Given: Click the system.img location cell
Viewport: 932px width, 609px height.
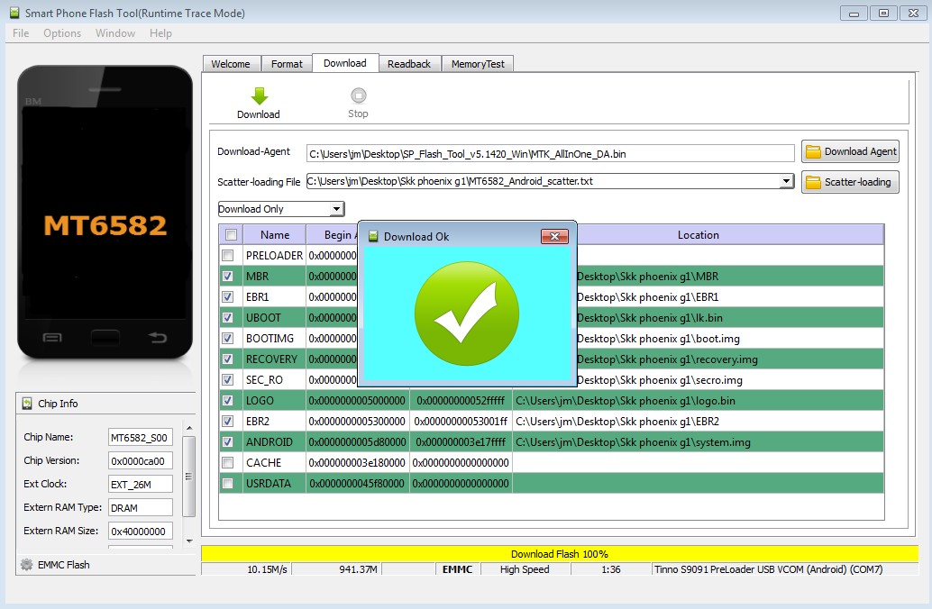Looking at the screenshot, I should click(x=698, y=442).
